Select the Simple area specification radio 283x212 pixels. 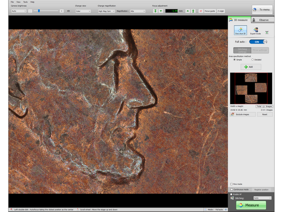pos(234,60)
